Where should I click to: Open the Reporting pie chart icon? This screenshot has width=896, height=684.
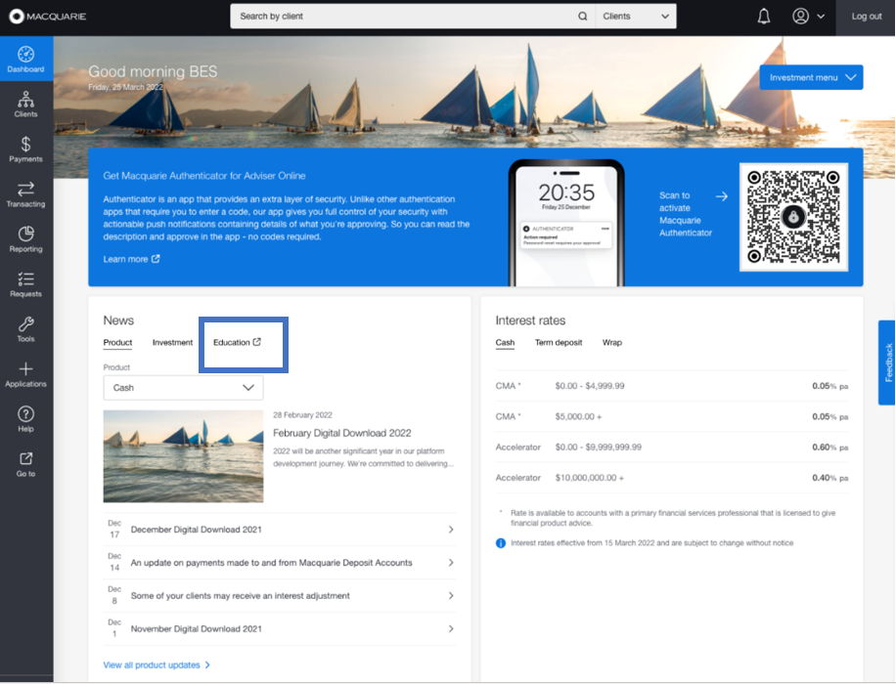click(25, 238)
